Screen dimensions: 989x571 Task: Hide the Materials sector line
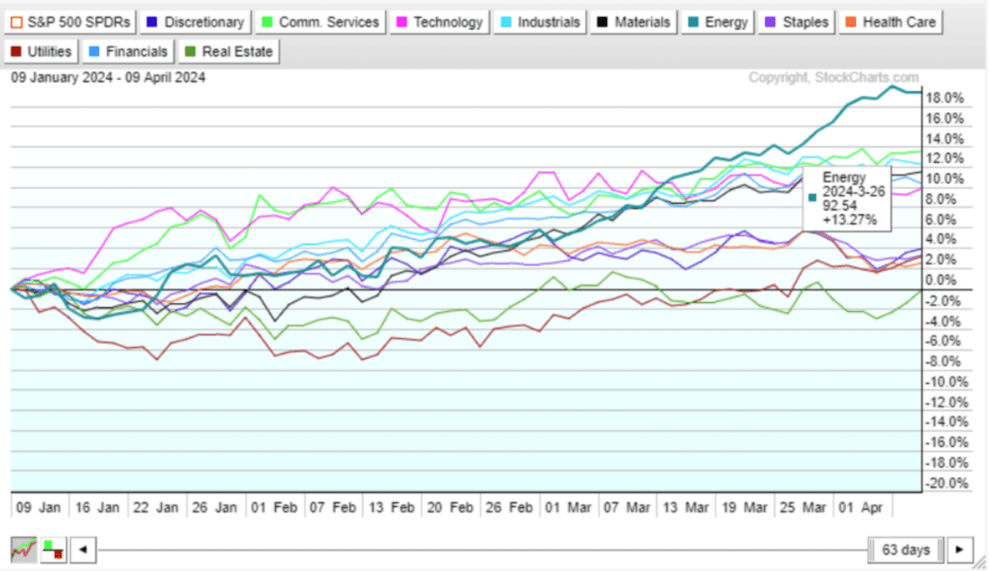(635, 22)
